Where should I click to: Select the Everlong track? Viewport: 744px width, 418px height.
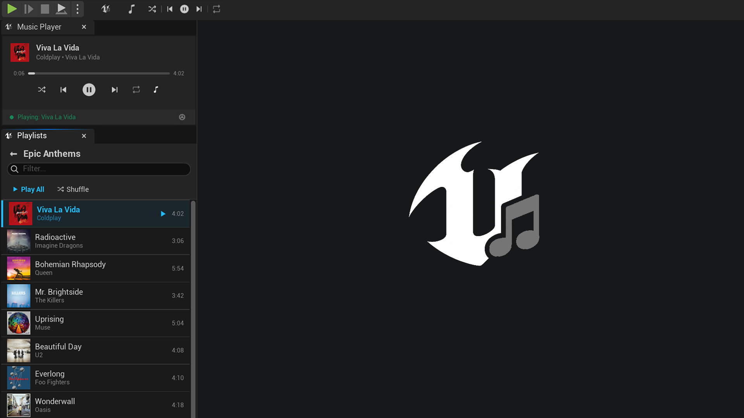pos(96,378)
